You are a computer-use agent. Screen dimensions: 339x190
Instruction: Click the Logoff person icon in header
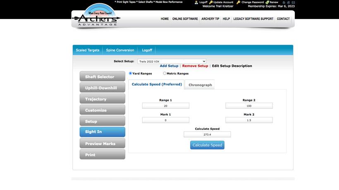(196, 2)
